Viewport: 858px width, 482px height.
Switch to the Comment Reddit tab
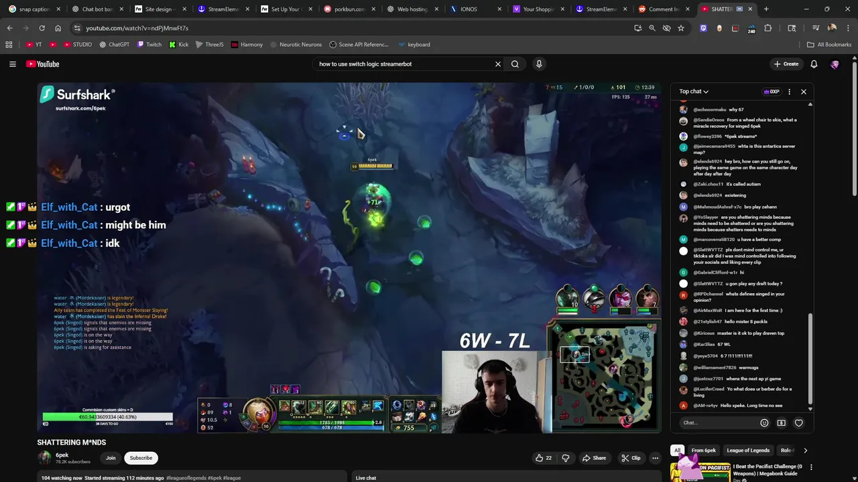point(664,9)
